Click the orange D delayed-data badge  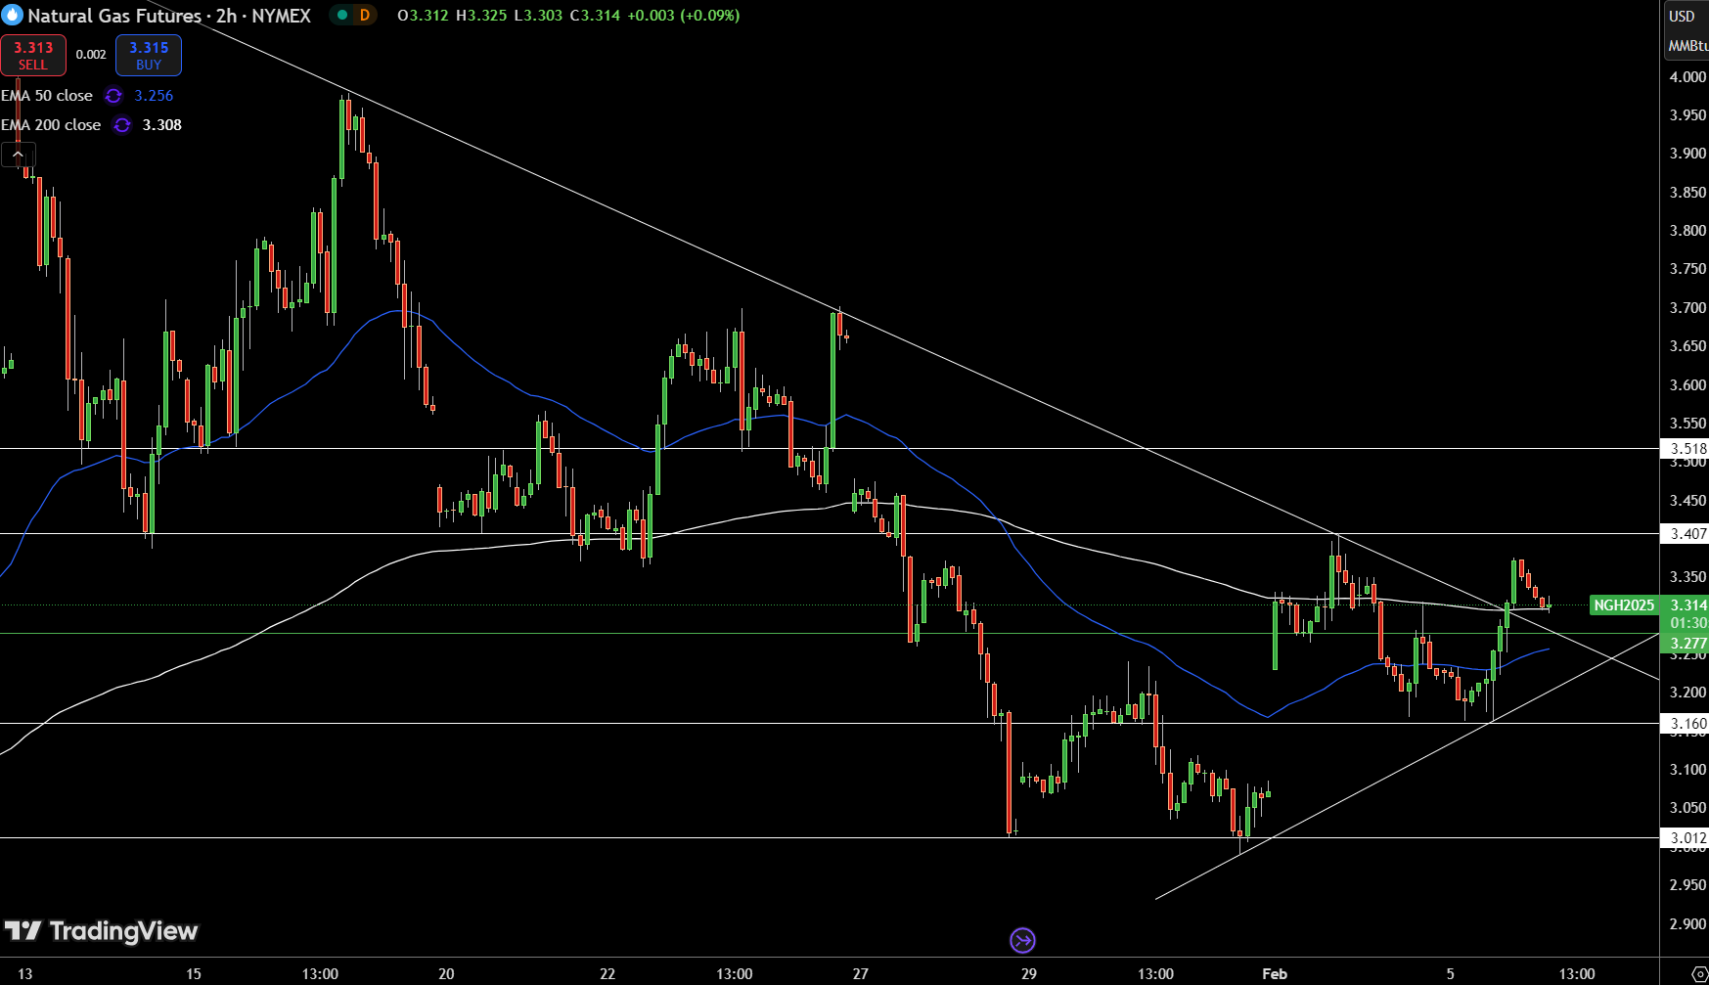click(x=364, y=16)
